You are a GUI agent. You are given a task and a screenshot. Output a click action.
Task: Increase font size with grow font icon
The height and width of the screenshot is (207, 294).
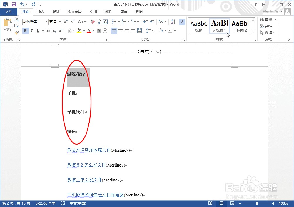coord(66,22)
